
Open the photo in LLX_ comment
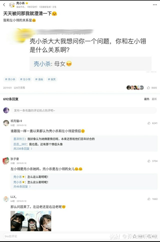coord(31,221)
